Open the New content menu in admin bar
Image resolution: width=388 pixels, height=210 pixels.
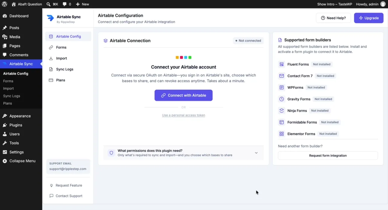[x=82, y=4]
